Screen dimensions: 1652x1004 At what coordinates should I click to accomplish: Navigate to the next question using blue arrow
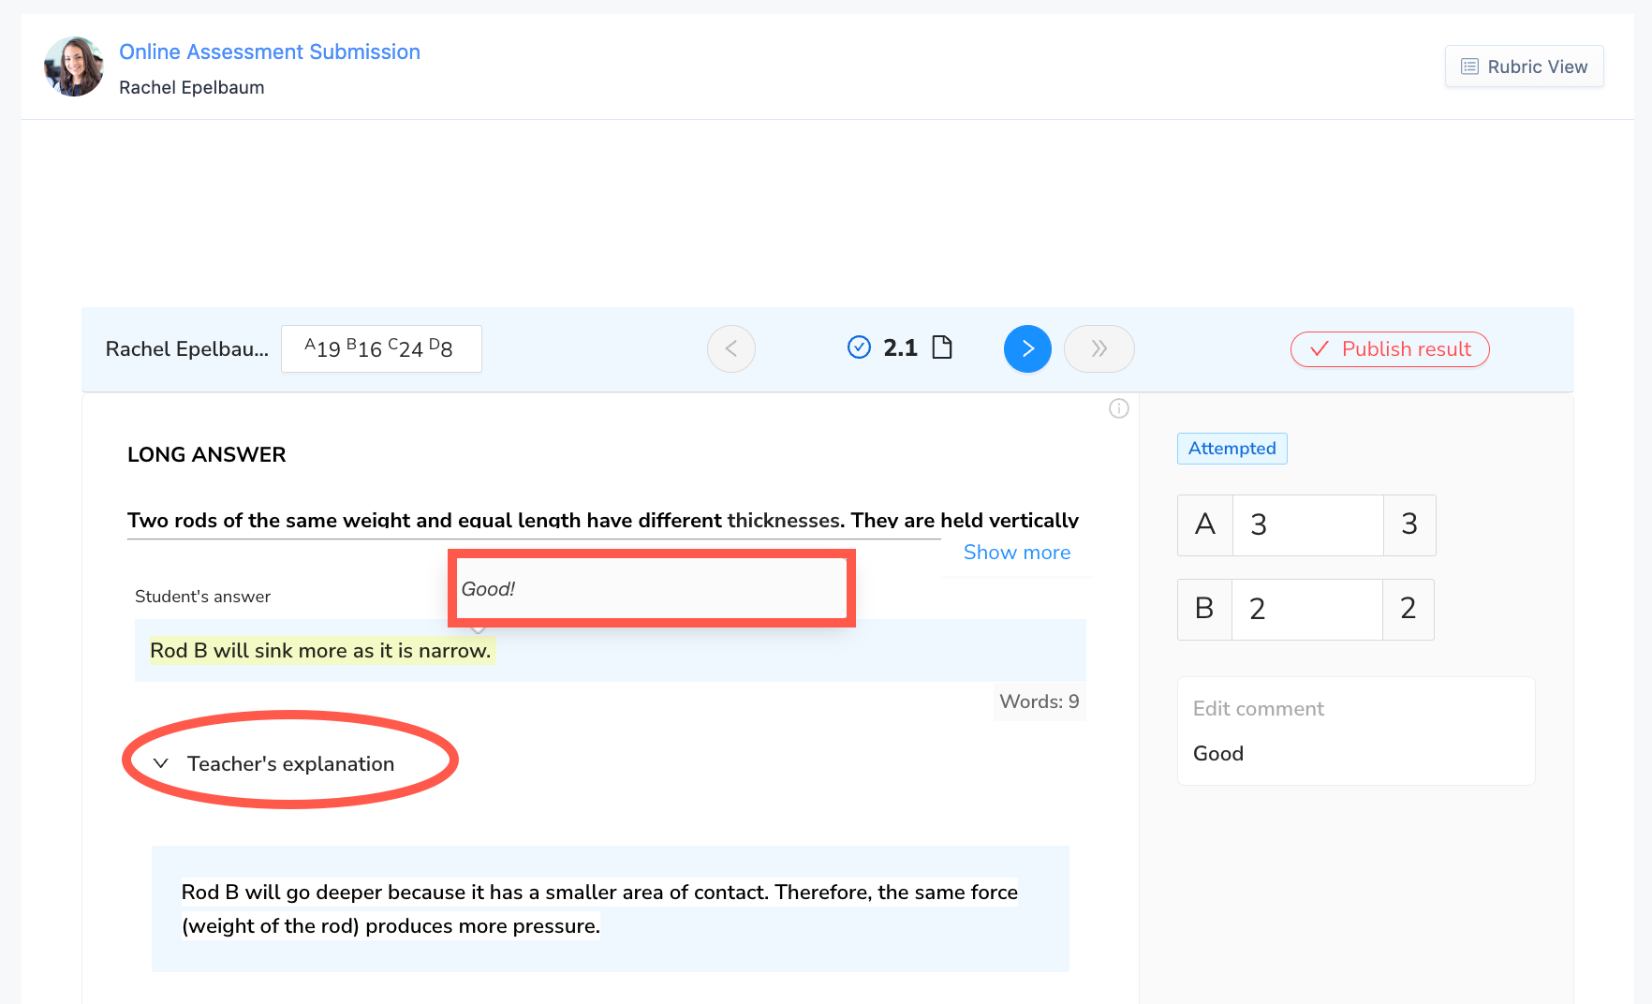pyautogui.click(x=1027, y=348)
